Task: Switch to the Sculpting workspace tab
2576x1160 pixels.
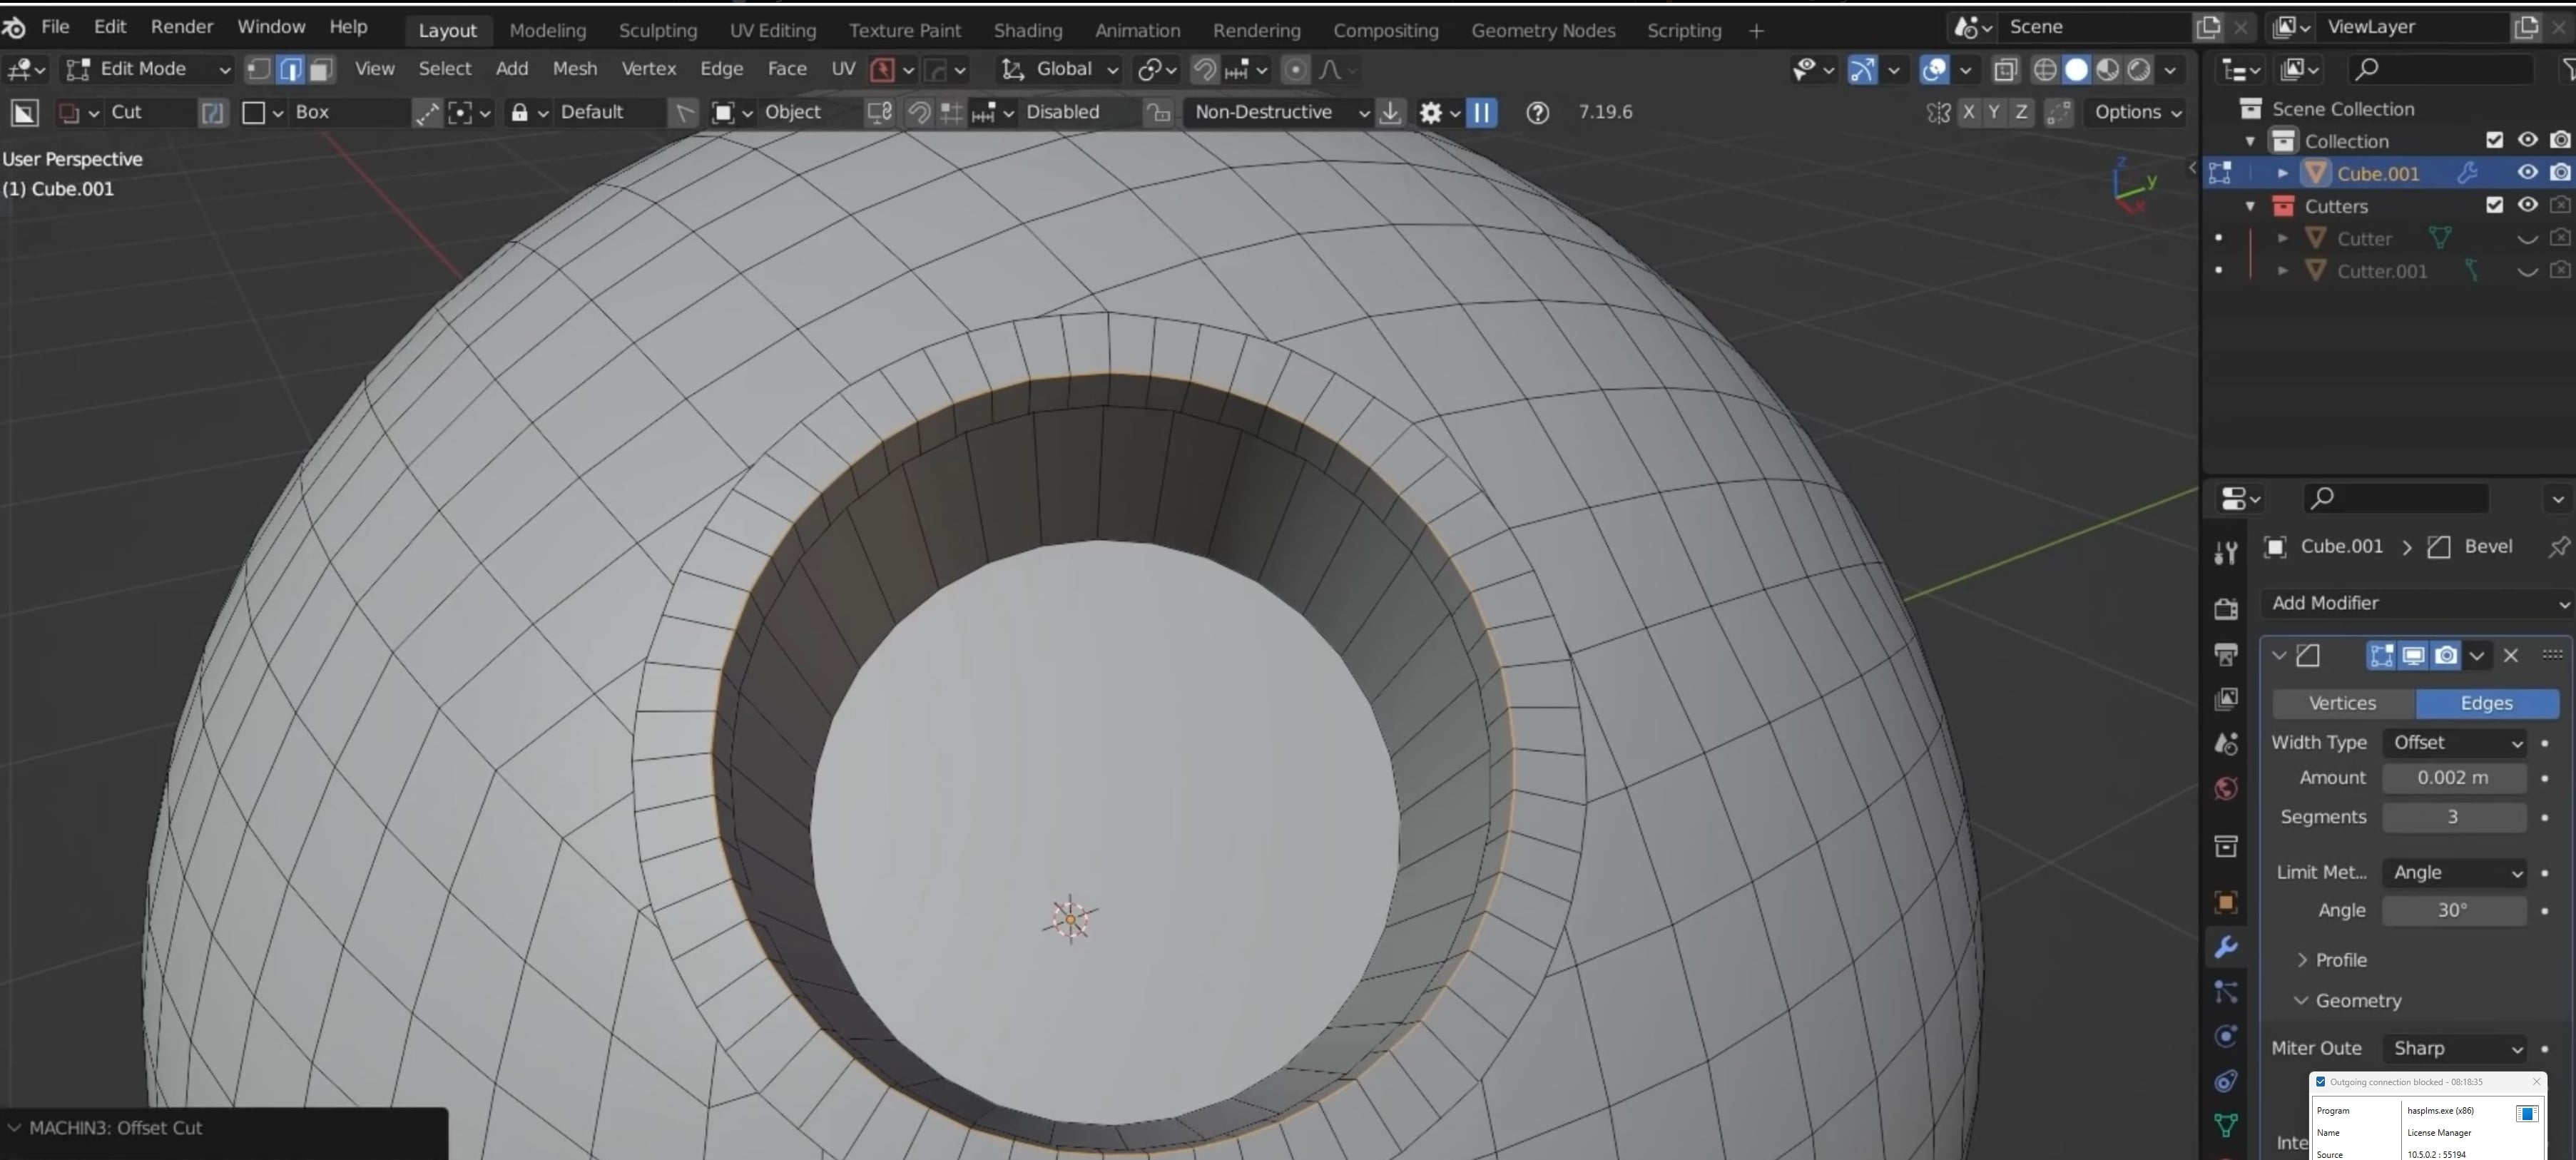Action: click(x=657, y=30)
